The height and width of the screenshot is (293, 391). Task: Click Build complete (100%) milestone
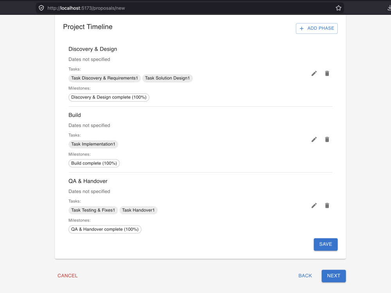coord(94,163)
